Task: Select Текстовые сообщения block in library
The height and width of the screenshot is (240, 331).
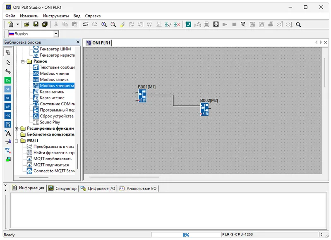Action: [54, 67]
